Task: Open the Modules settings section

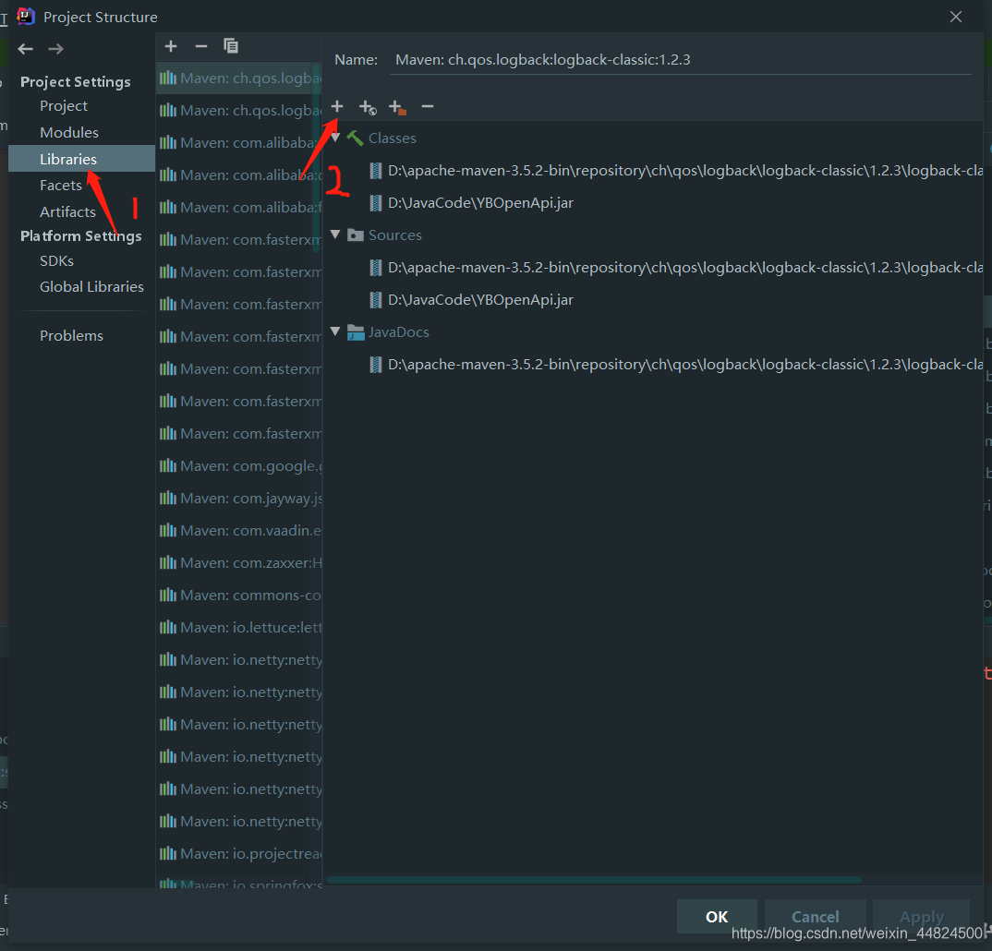Action: (x=69, y=133)
